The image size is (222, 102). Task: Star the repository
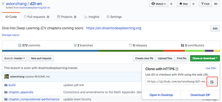[x=184, y=4]
